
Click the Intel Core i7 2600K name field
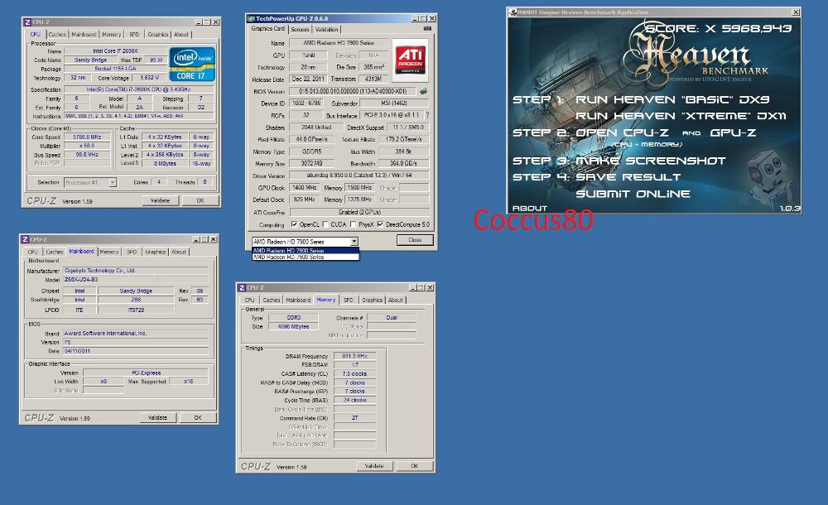coord(114,51)
